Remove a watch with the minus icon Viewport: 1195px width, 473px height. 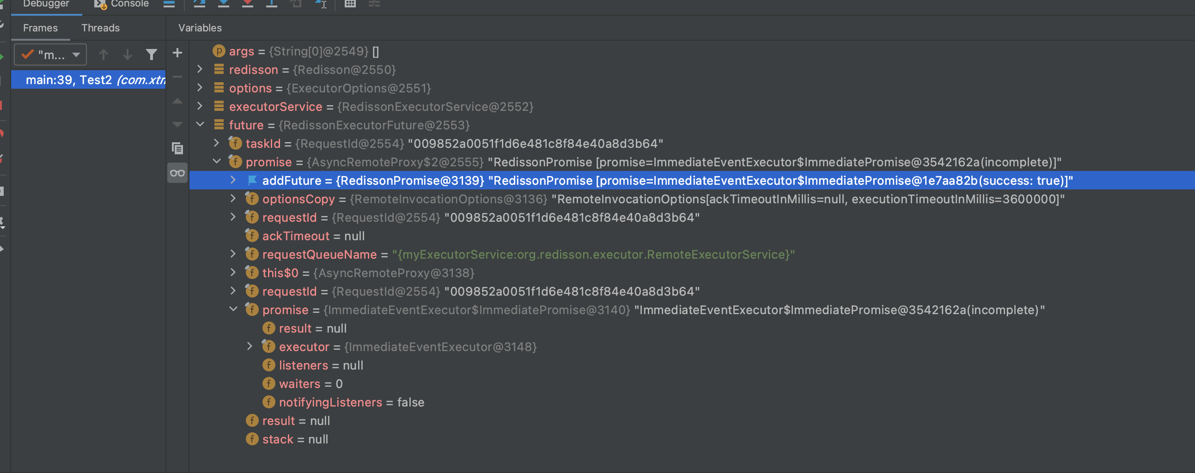click(177, 77)
